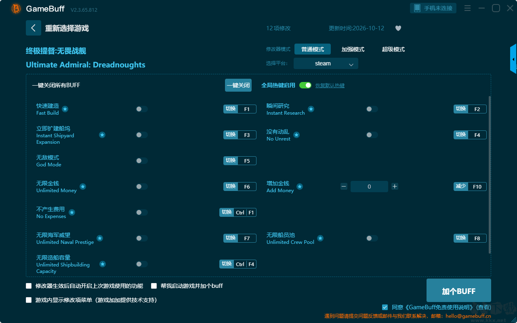The width and height of the screenshot is (517, 323).
Task: Click star icon beside Instant Shipyard Expansion
Action: click(102, 135)
